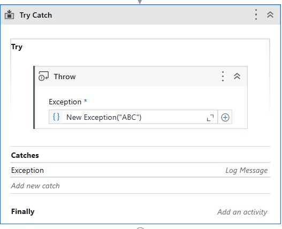Select the Throw activity title
Viewport: 282px width, 229px height.
click(65, 77)
